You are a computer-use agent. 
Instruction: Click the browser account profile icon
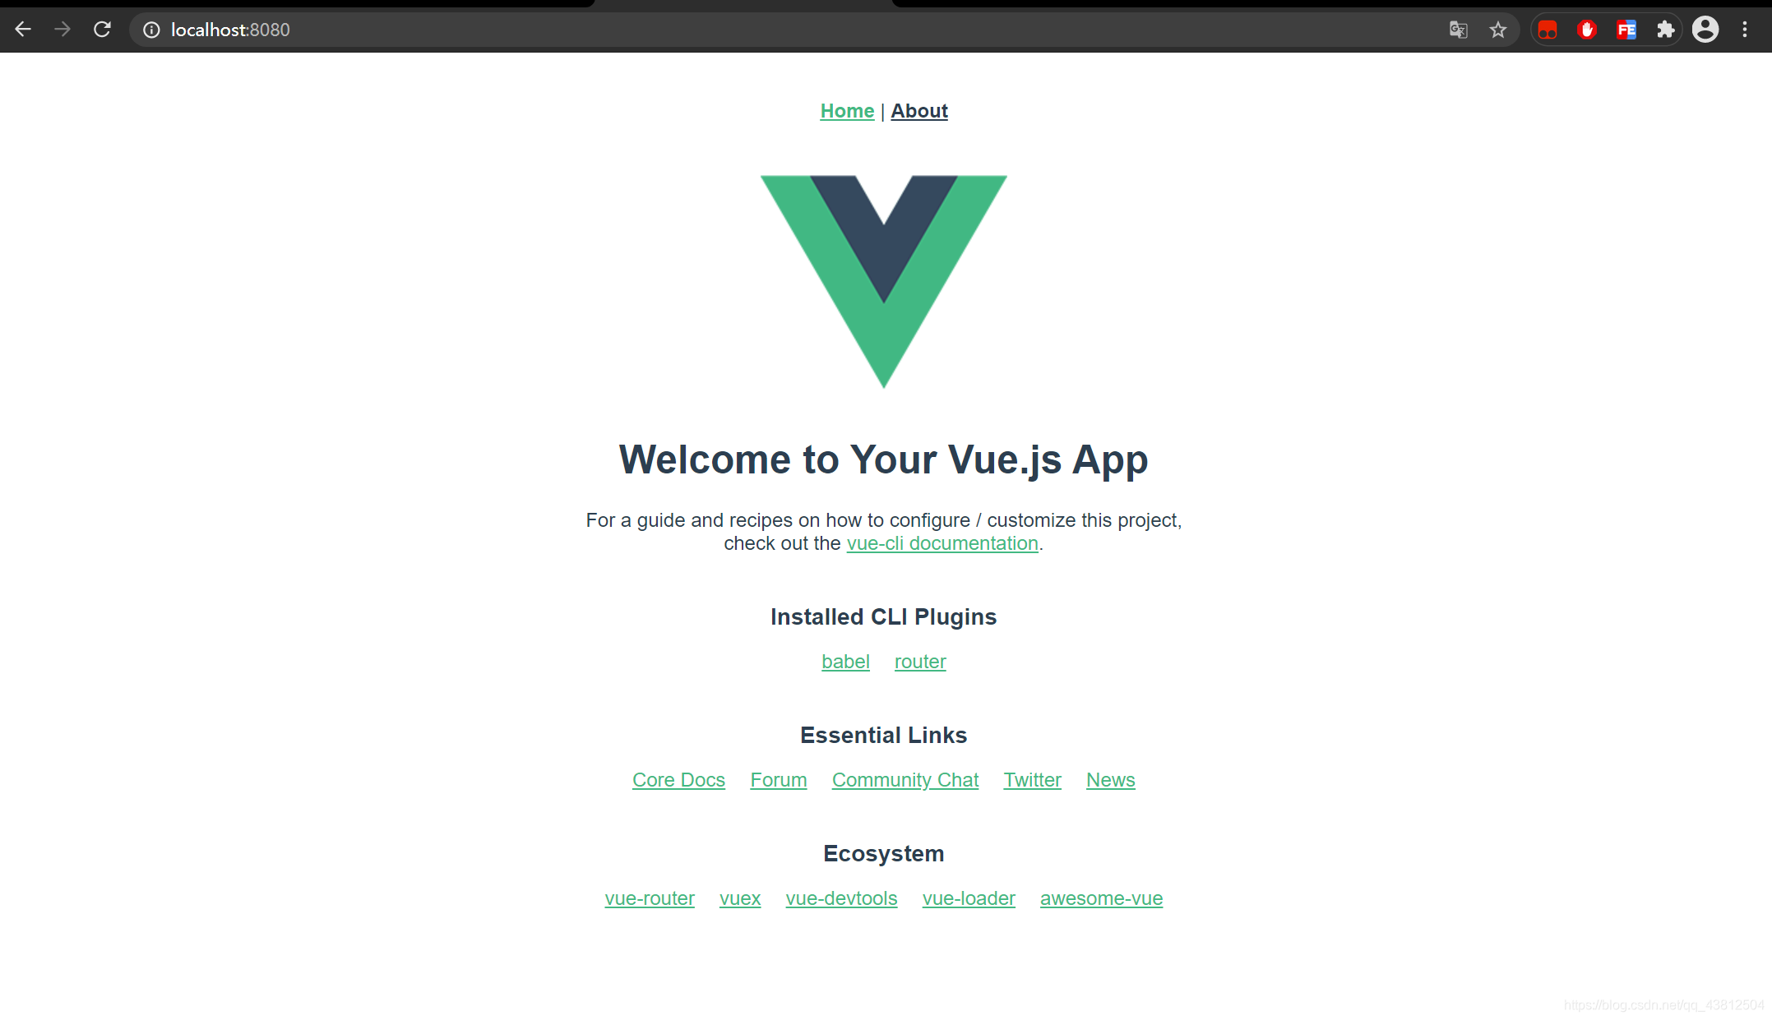[x=1706, y=30]
